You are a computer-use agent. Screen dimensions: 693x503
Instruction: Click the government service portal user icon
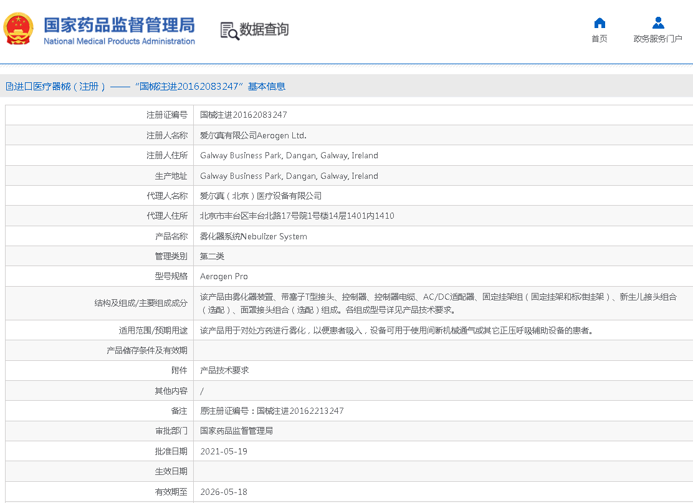click(x=657, y=23)
